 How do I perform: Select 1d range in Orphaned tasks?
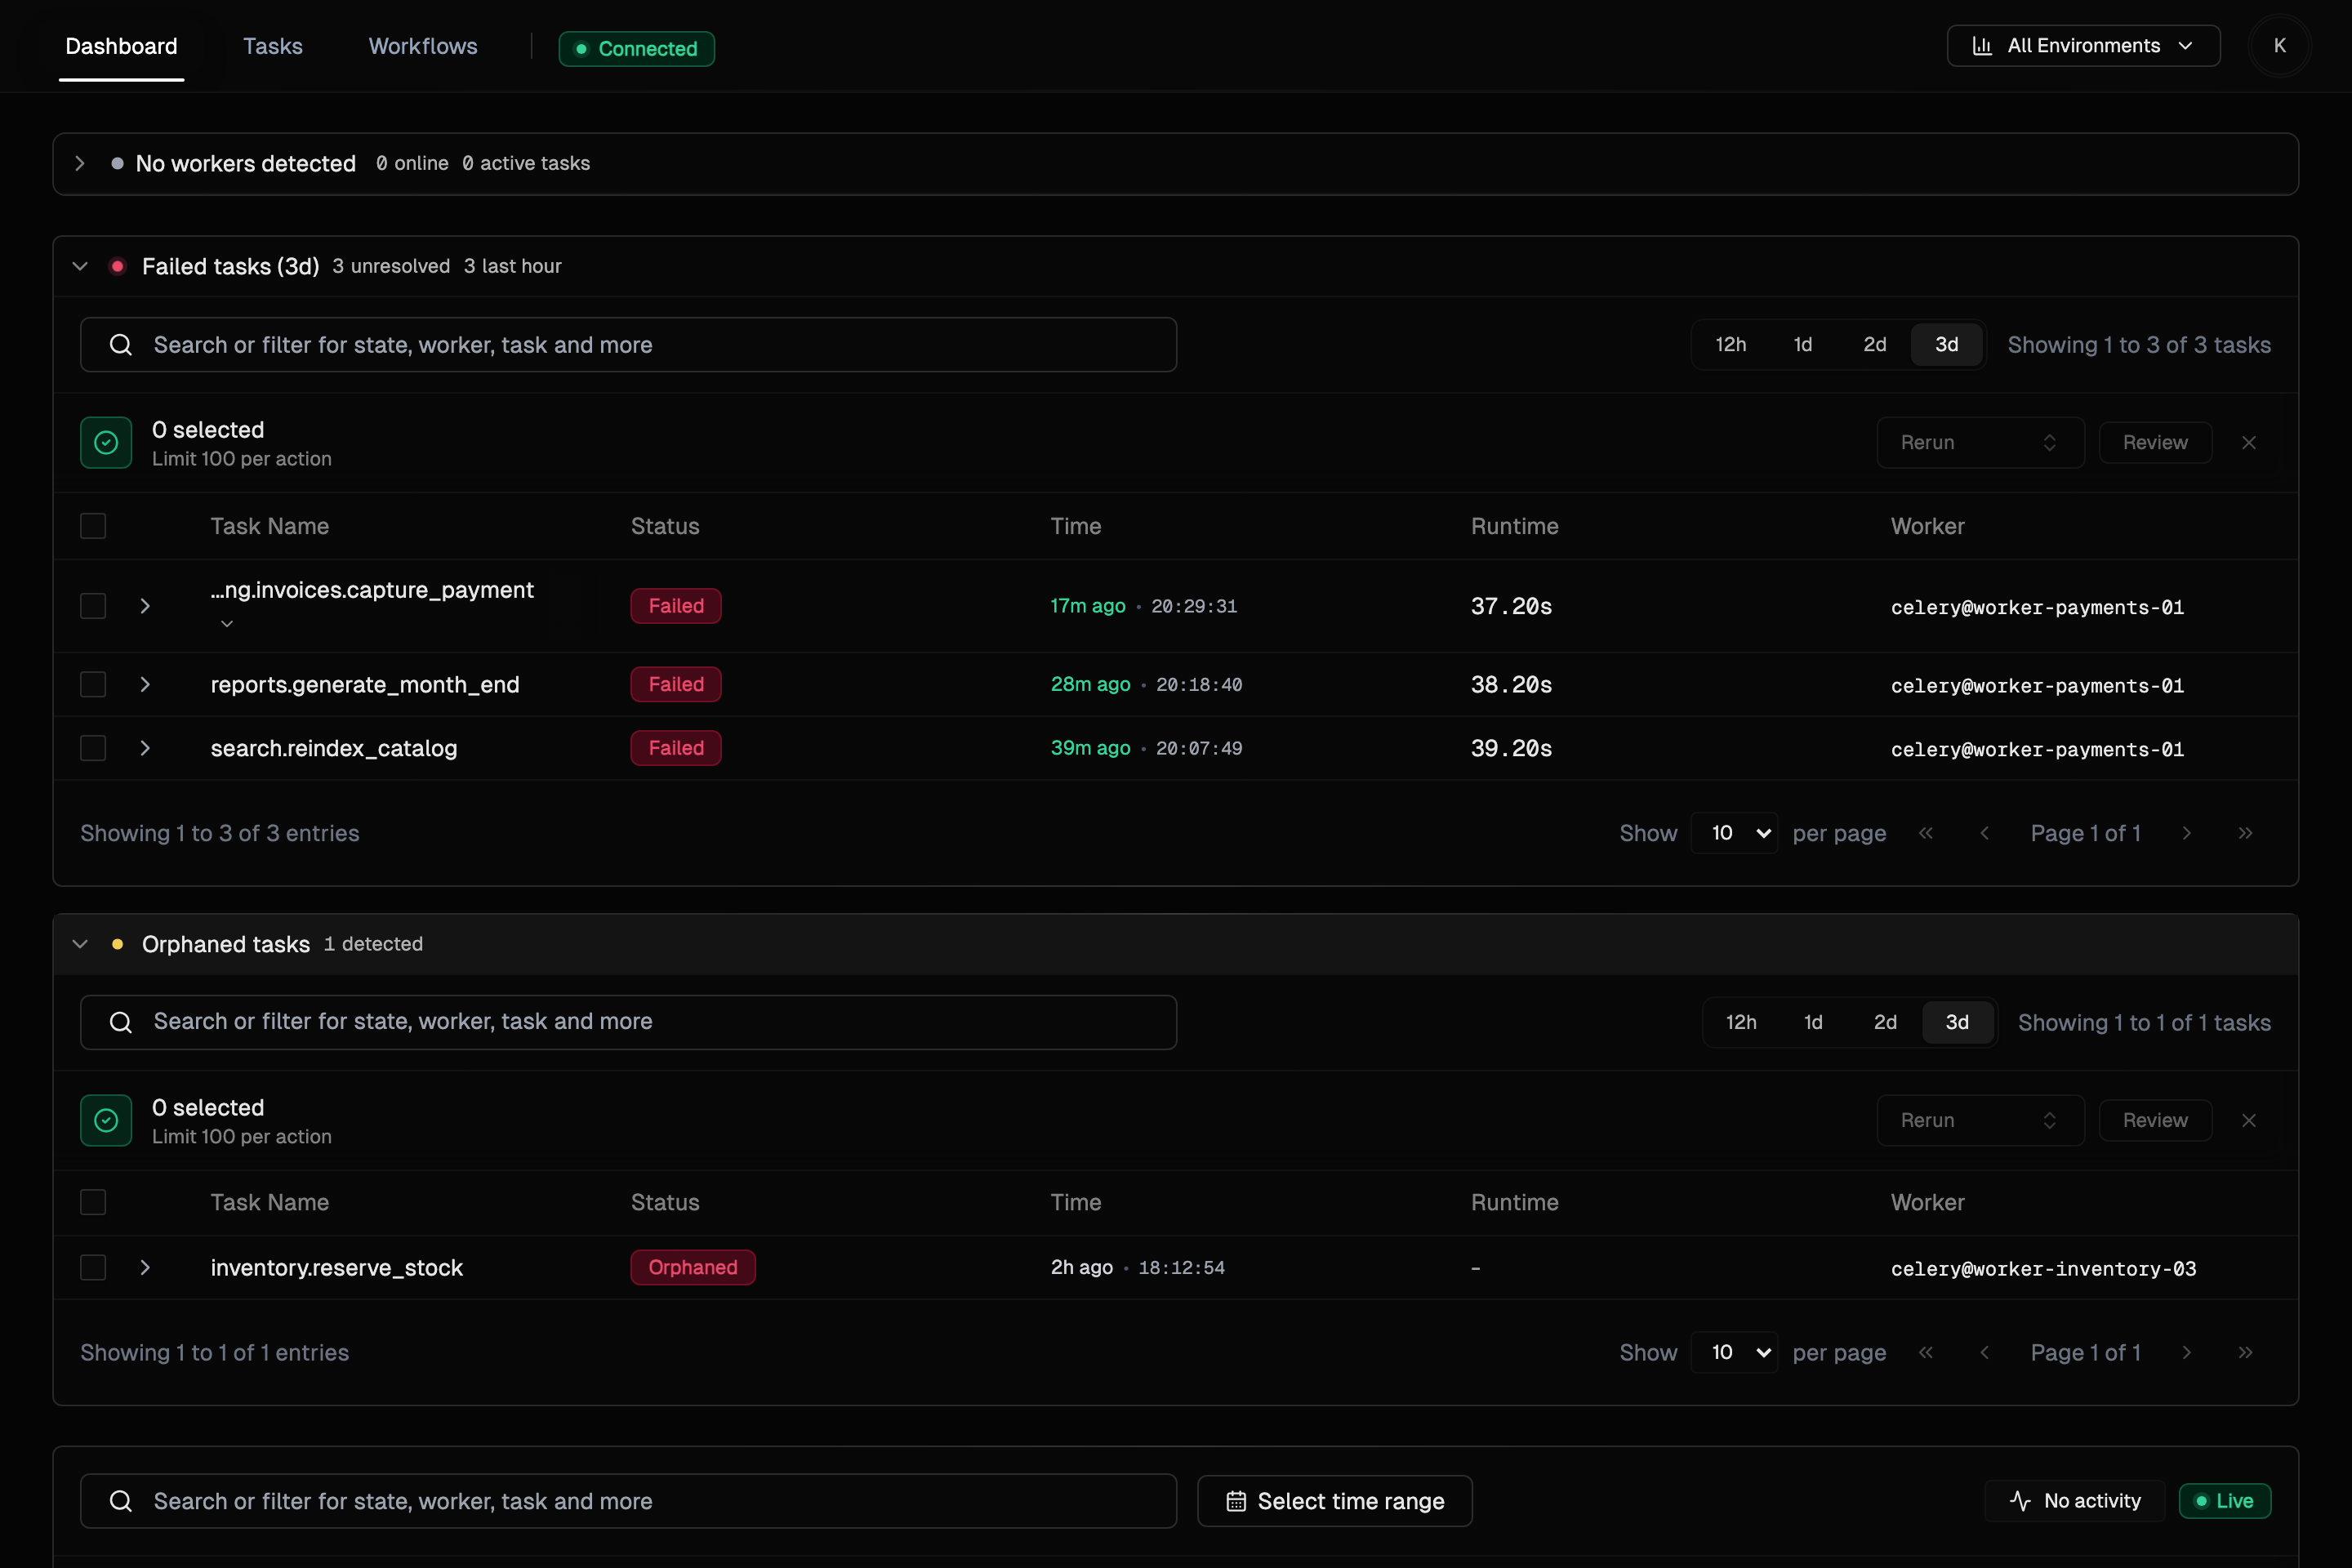1813,1023
